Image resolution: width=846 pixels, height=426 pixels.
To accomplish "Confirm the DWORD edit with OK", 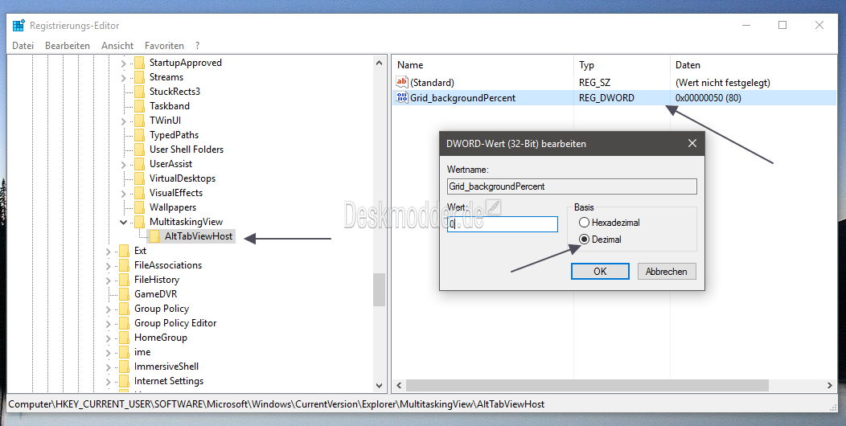I will pos(600,271).
